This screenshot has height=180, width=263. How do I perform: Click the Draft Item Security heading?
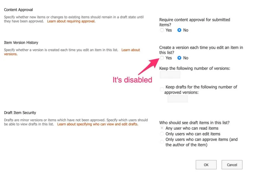(x=20, y=113)
